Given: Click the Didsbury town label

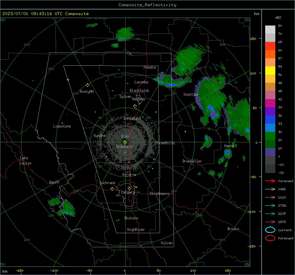Looking at the screenshot, I should [124, 146].
